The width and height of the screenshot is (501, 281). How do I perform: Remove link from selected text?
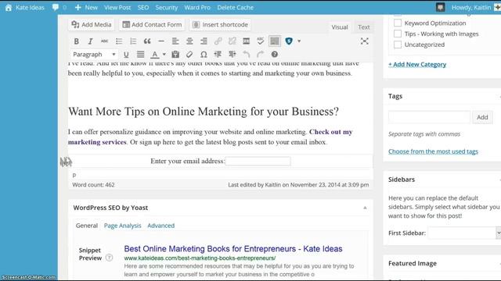click(x=232, y=41)
